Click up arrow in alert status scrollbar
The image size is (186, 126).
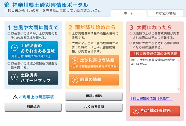click(178, 61)
